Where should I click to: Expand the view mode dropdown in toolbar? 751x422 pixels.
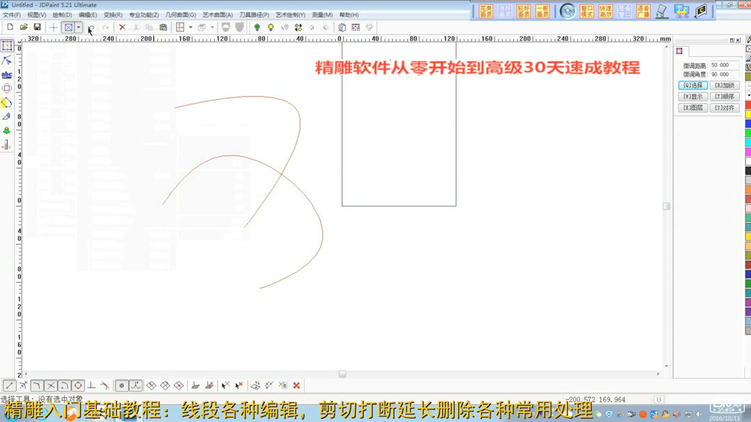213,27
